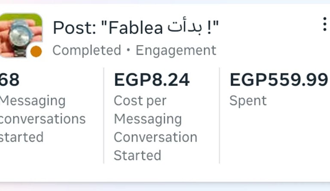
Task: Click the "Completed" status label
Action: point(86,51)
